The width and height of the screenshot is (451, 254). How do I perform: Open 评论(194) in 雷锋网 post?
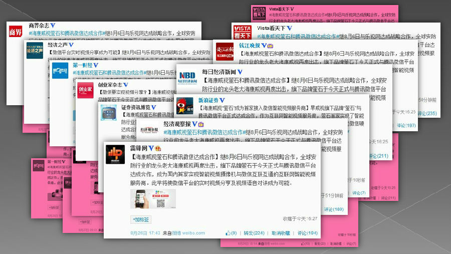pos(308,233)
